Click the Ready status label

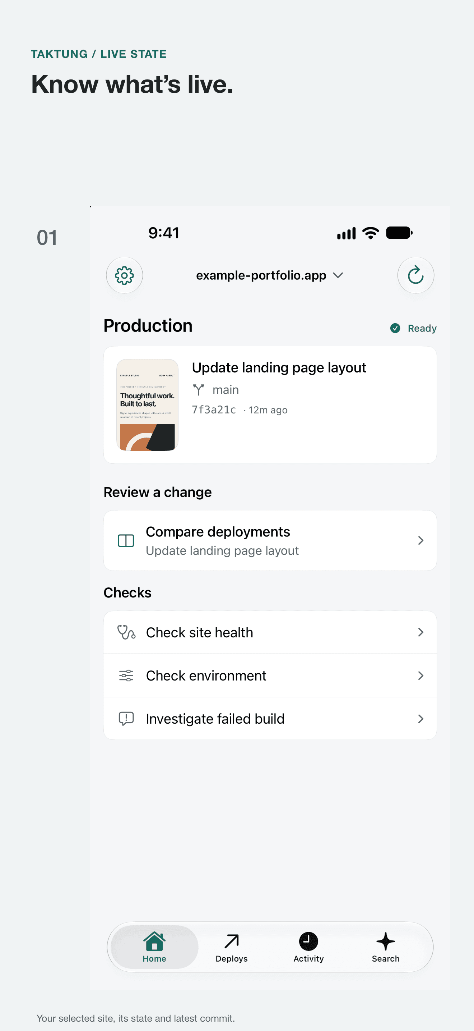(422, 328)
